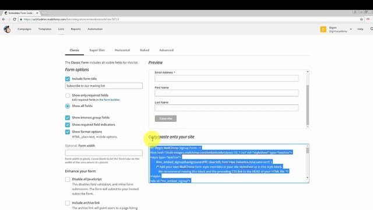Go back with the browser back arrow
Image resolution: width=373 pixels, height=210 pixels.
(3, 19)
